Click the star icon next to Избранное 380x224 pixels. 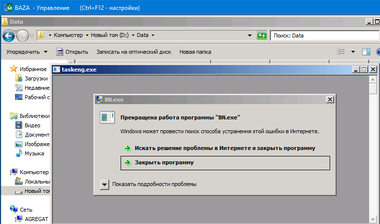(x=13, y=69)
